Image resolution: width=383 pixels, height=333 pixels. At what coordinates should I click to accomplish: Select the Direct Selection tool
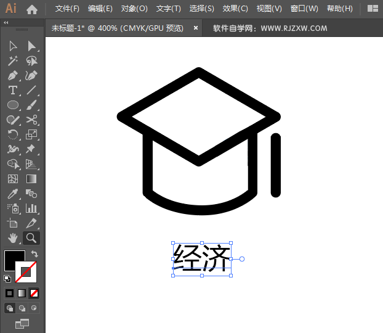(x=32, y=46)
